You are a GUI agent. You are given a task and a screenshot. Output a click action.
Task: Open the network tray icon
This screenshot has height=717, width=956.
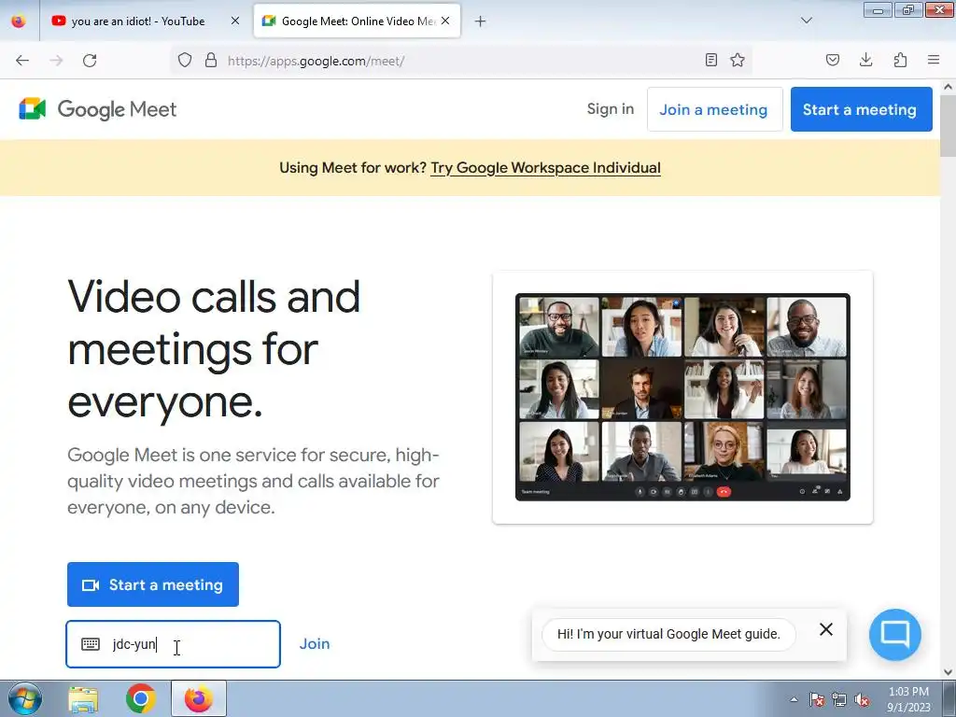click(839, 699)
